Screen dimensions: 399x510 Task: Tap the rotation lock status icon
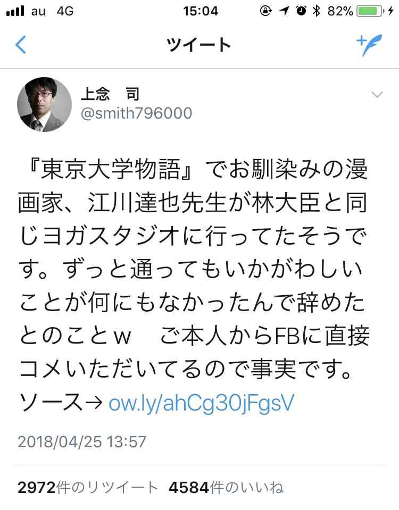coord(265,11)
